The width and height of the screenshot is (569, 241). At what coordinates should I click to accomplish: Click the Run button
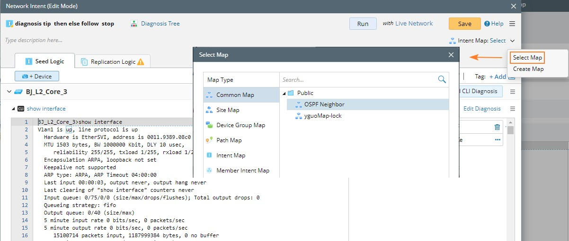click(x=363, y=24)
